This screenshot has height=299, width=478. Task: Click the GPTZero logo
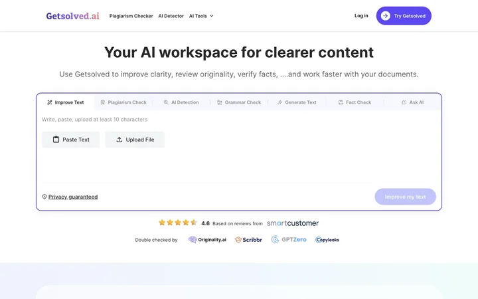tap(289, 239)
